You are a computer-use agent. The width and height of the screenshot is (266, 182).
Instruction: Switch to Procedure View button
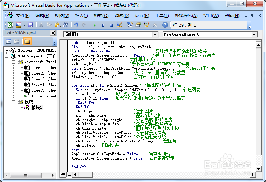pyautogui.click(x=63, y=174)
